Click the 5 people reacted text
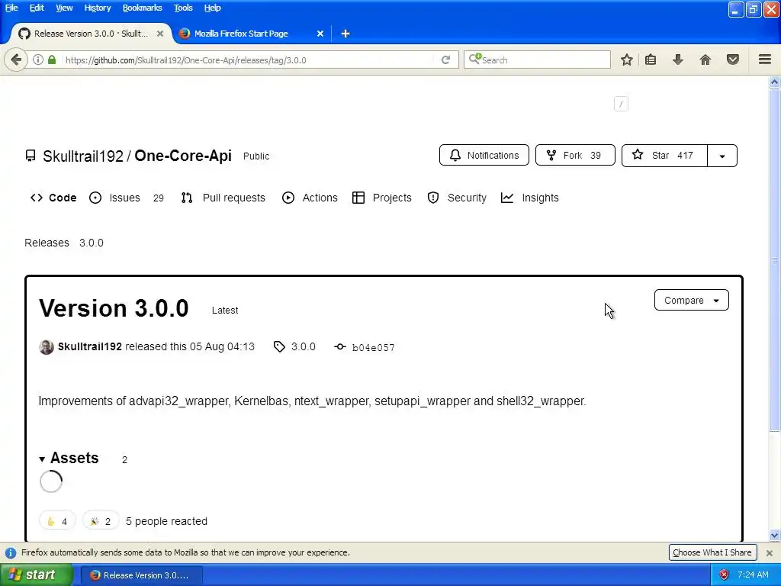This screenshot has width=781, height=586. [166, 521]
